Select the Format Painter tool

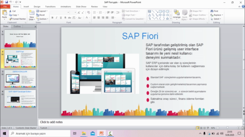17,19
